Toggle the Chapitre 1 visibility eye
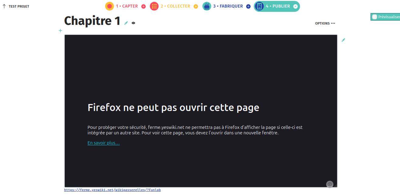This screenshot has width=400, height=195. pyautogui.click(x=133, y=23)
